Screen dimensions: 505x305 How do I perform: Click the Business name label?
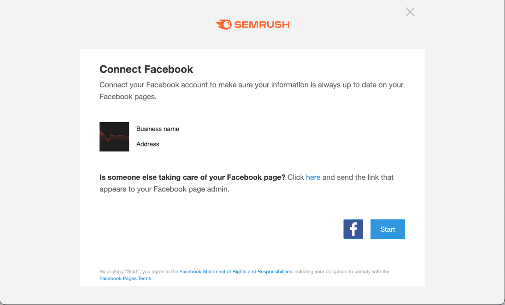pyautogui.click(x=157, y=129)
